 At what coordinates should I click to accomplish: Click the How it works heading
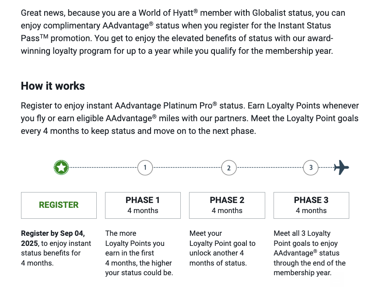(x=53, y=86)
